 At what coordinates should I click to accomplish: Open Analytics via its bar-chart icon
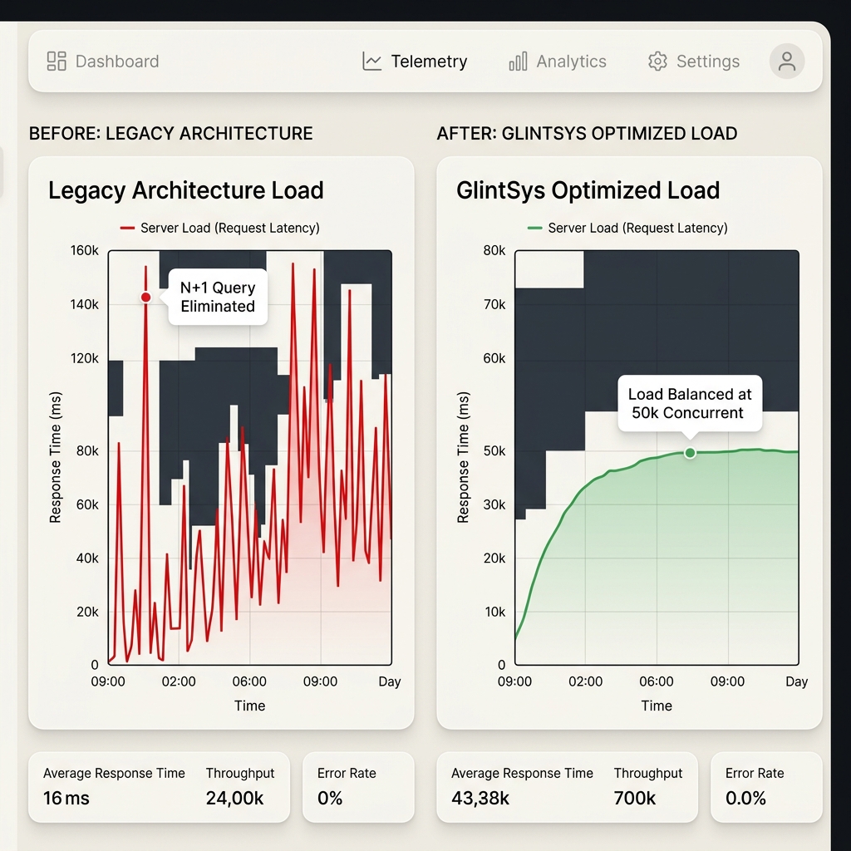(x=517, y=61)
